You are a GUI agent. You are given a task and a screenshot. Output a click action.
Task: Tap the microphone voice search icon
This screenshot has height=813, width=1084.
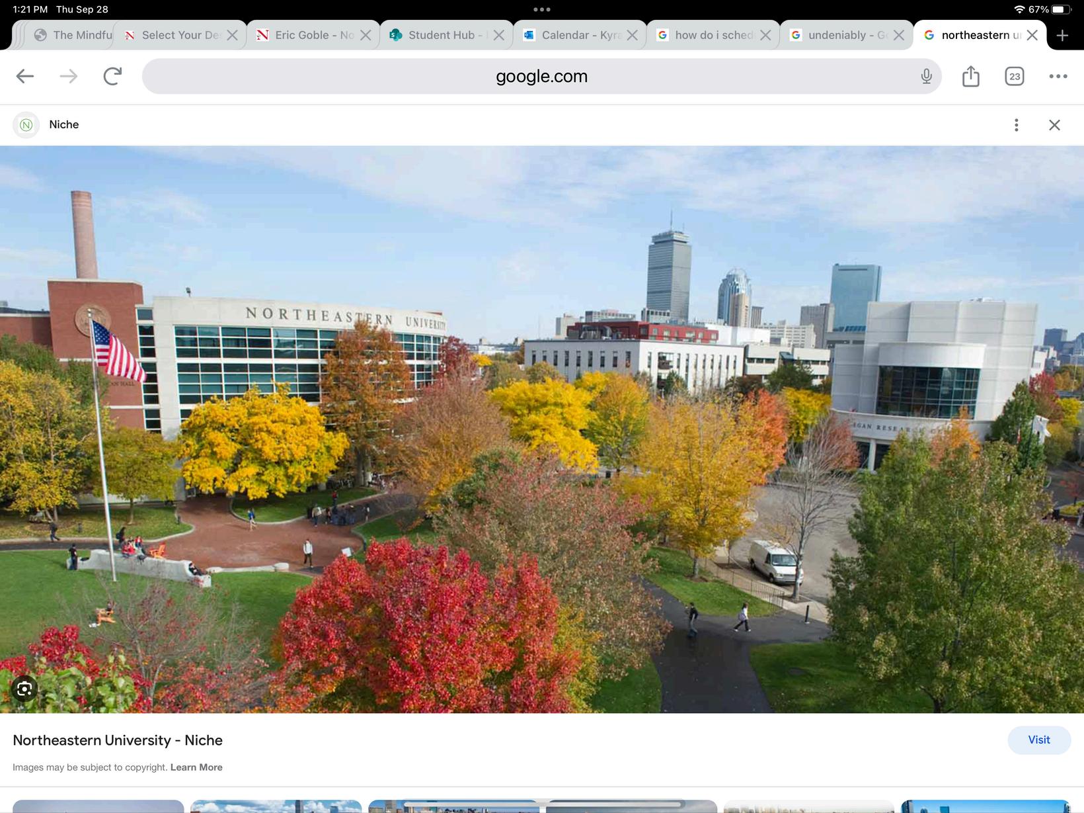[x=926, y=76]
